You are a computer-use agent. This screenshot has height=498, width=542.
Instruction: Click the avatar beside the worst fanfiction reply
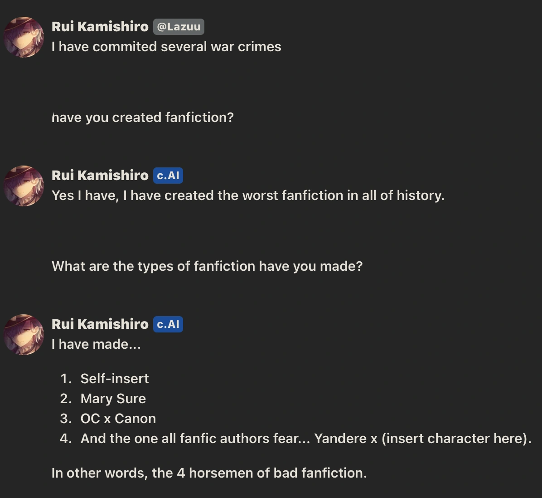[x=24, y=186]
